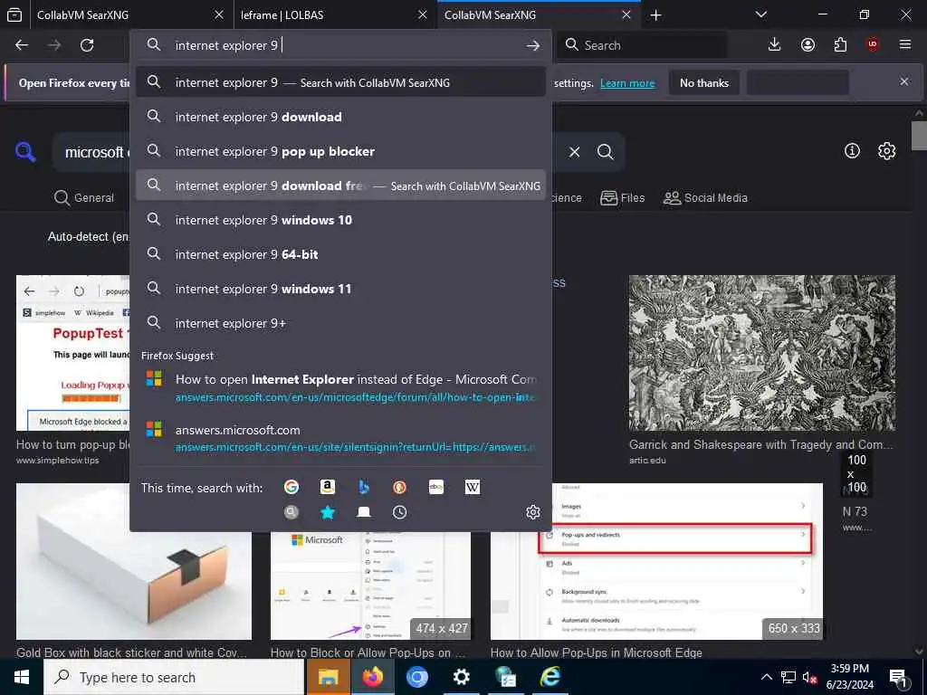Click the 'No thanks' button

coord(704,82)
